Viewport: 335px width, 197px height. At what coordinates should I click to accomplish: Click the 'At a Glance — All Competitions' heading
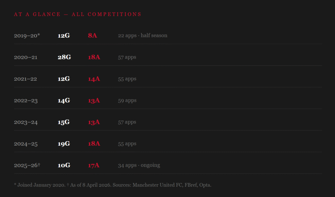point(78,14)
